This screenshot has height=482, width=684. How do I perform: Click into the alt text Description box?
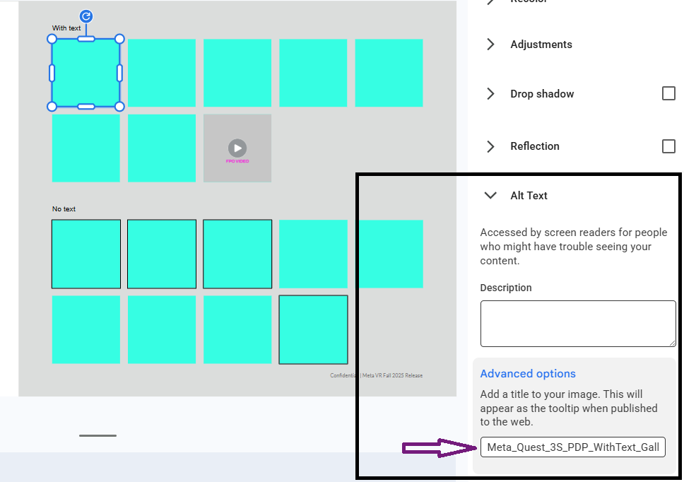[x=577, y=324]
